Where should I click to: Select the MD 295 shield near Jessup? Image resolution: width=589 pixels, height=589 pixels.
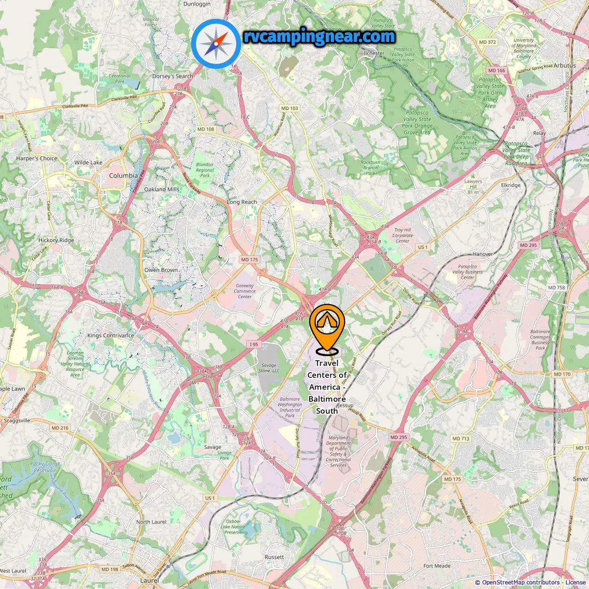(x=399, y=437)
